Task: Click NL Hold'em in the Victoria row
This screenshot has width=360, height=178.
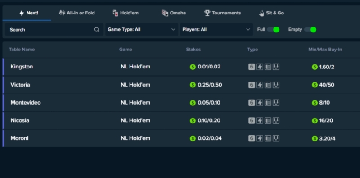Action: (x=135, y=85)
